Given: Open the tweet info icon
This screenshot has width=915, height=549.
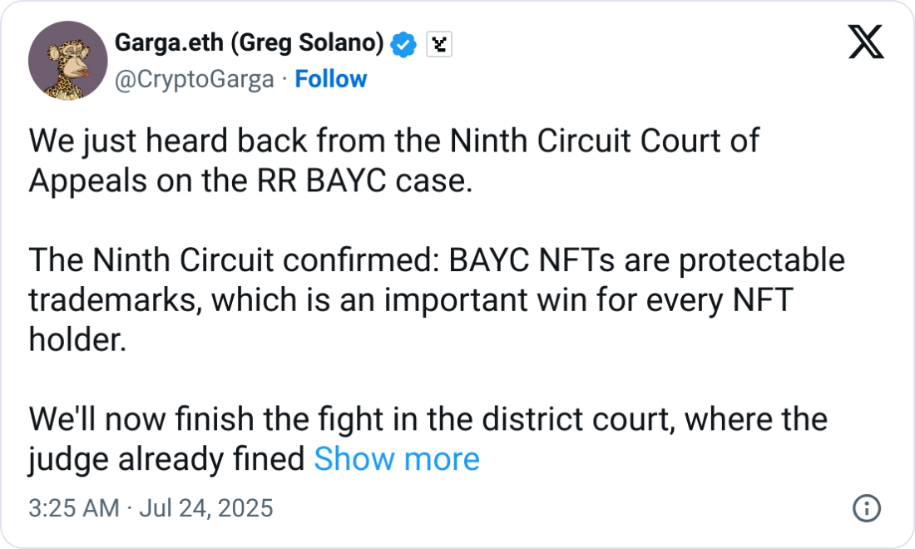Looking at the screenshot, I should 867,508.
